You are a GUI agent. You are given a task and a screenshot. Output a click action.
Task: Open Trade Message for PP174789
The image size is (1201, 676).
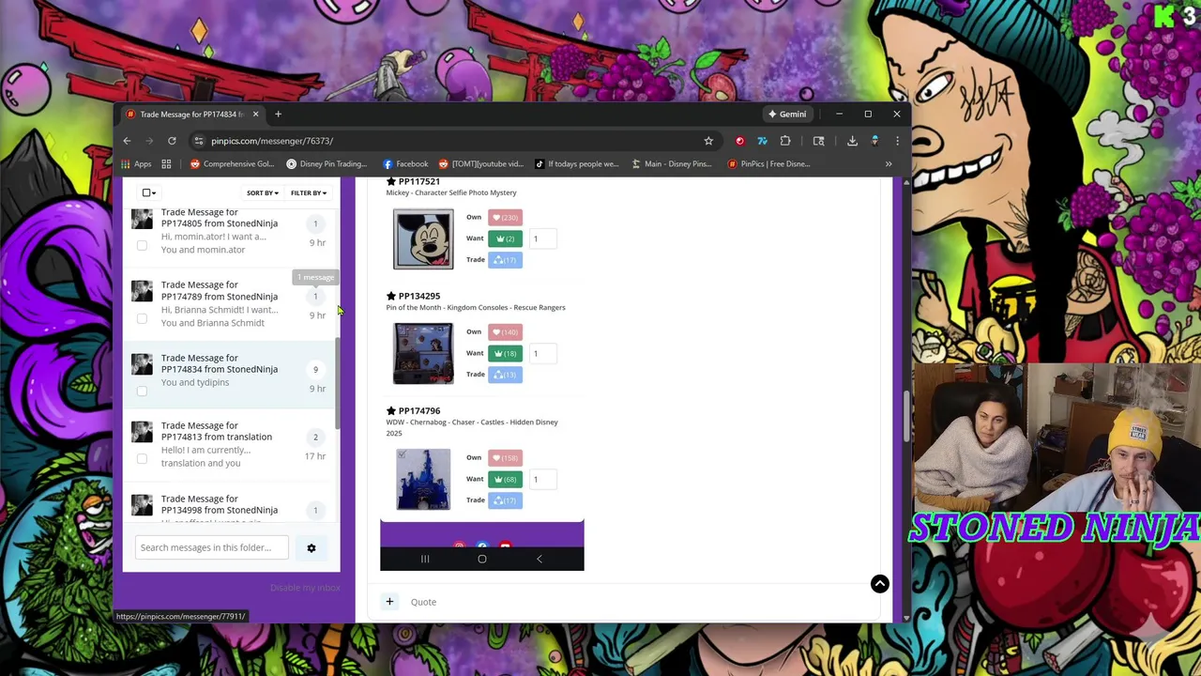pyautogui.click(x=220, y=290)
